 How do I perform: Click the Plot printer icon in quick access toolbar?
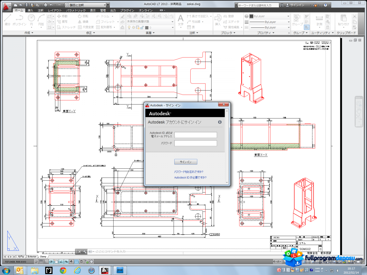pyautogui.click(x=46, y=5)
